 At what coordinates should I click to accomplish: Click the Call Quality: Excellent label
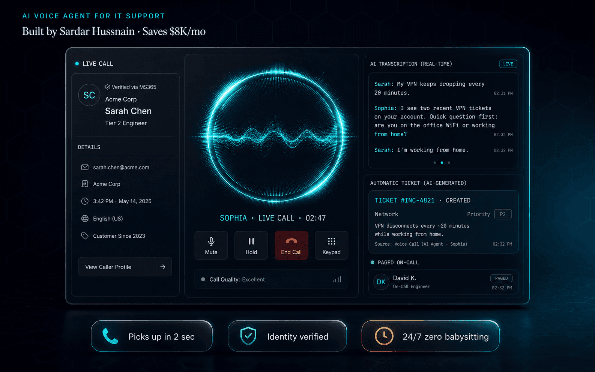pyautogui.click(x=237, y=279)
